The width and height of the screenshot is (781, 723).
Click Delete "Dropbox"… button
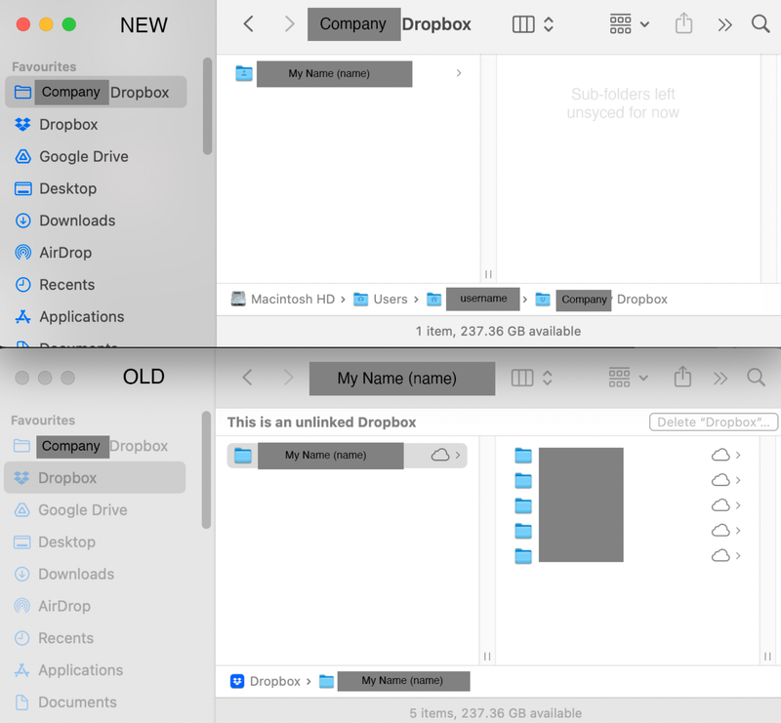[x=714, y=422]
